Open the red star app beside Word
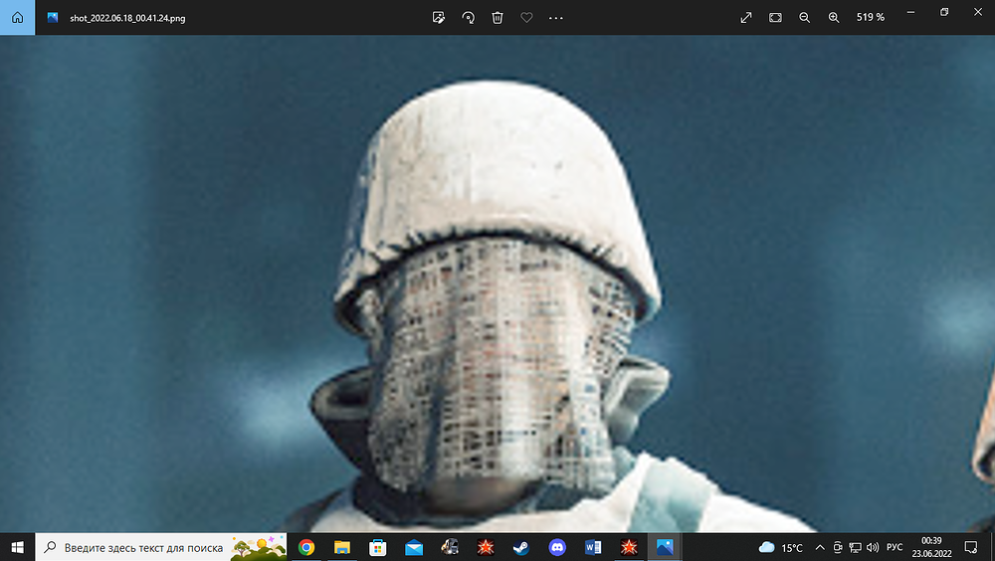Screen dimensions: 995x561 (x=629, y=547)
